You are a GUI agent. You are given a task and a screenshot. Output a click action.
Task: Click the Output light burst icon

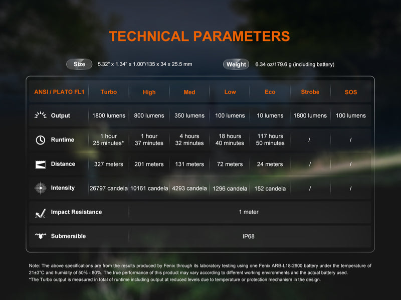click(x=41, y=115)
